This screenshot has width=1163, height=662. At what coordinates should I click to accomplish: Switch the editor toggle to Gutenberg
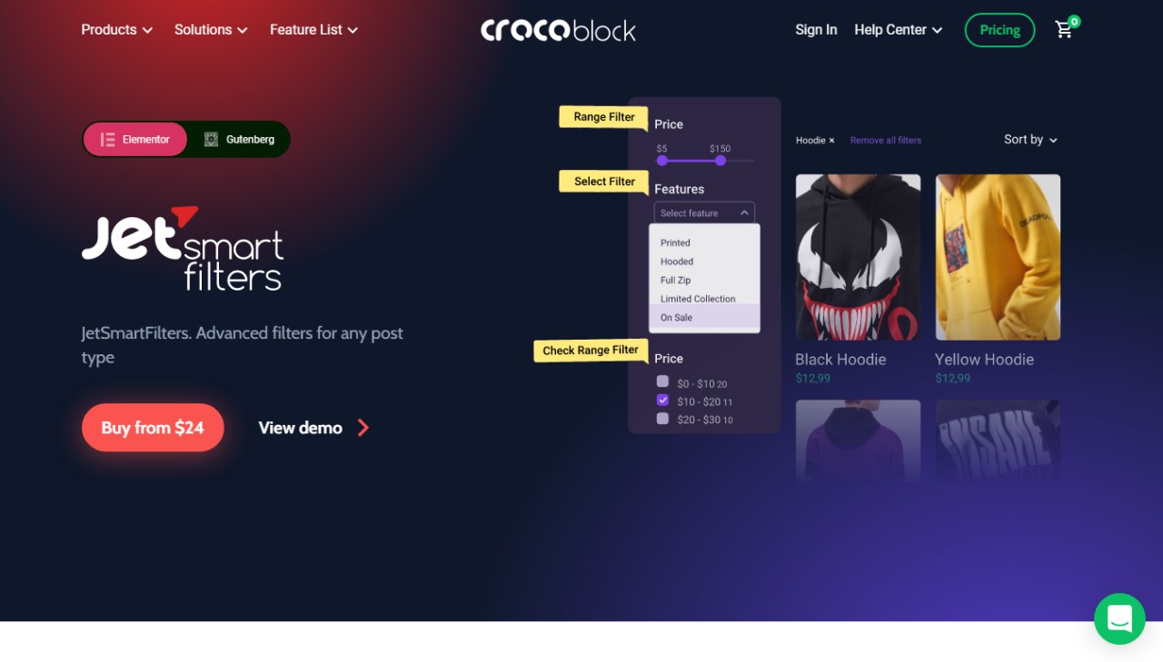(239, 140)
